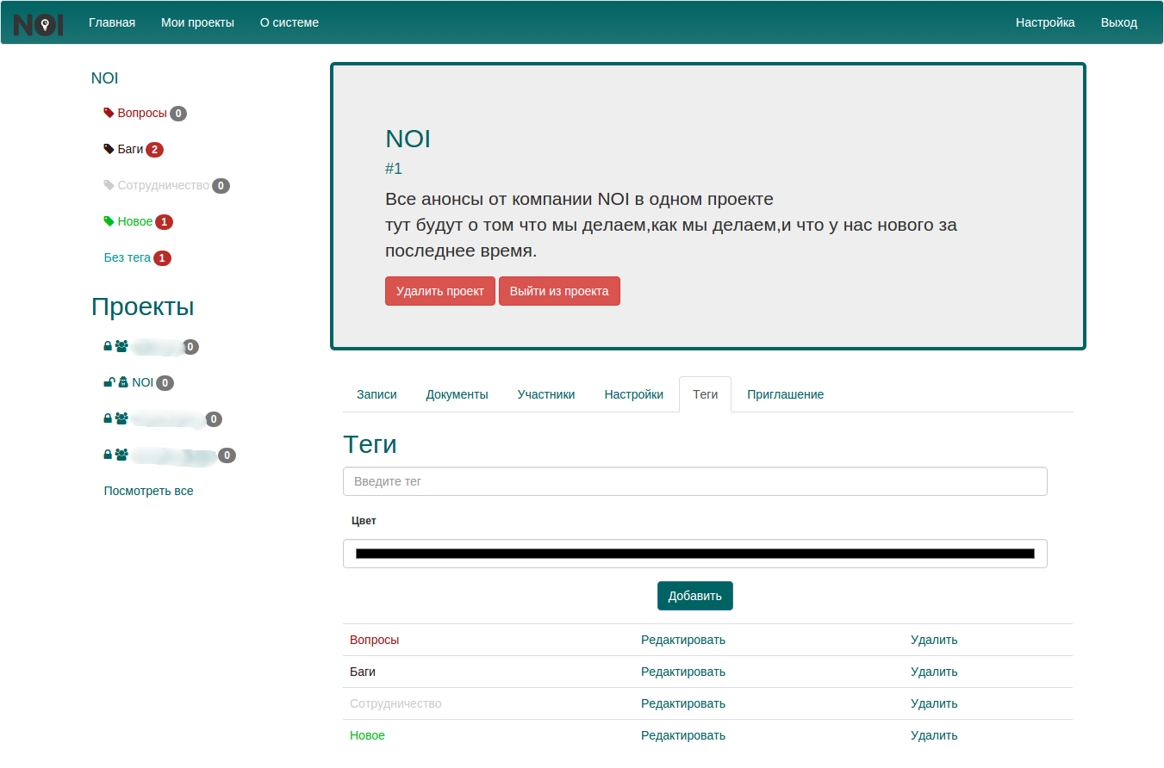Select the Теги tab

tap(705, 394)
